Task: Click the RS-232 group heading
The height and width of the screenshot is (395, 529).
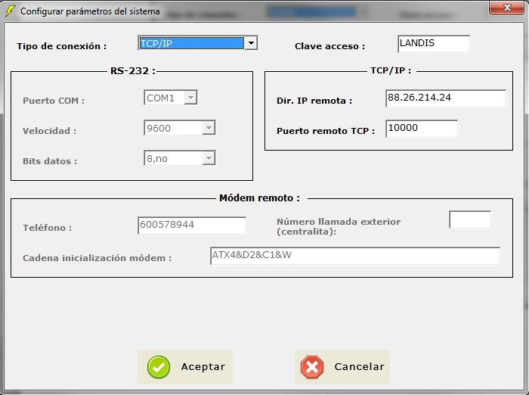Action: 132,71
